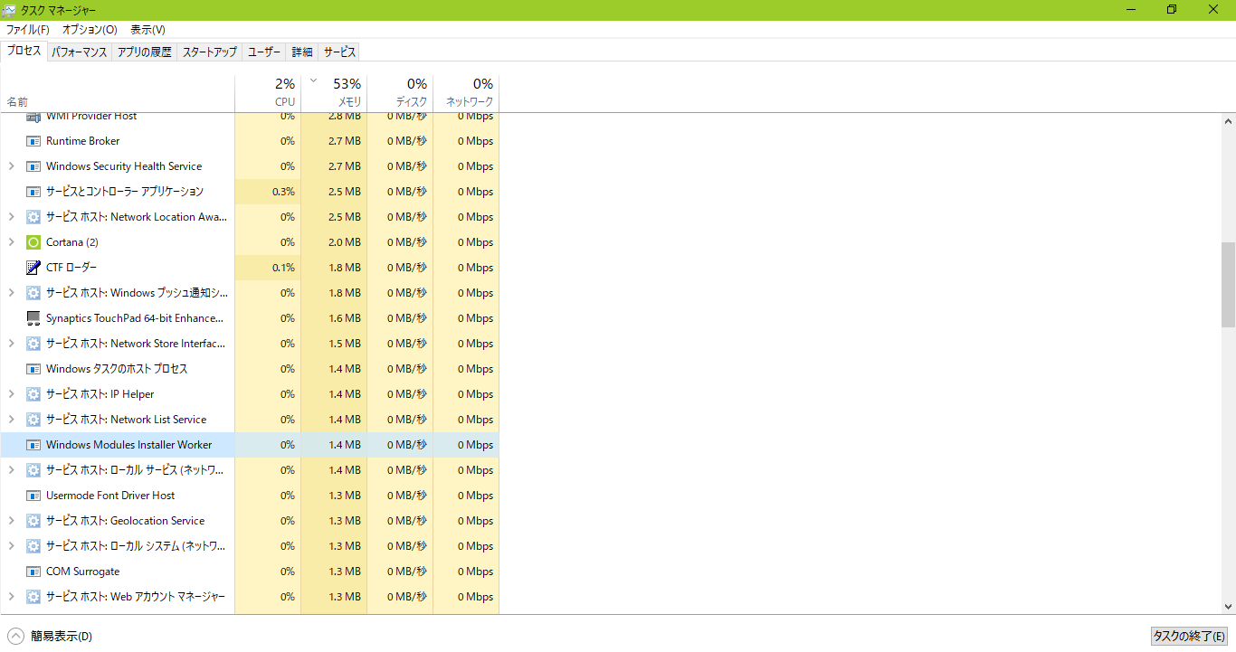Click the scrollbar down arrow
This screenshot has width=1236, height=652.
point(1228,607)
